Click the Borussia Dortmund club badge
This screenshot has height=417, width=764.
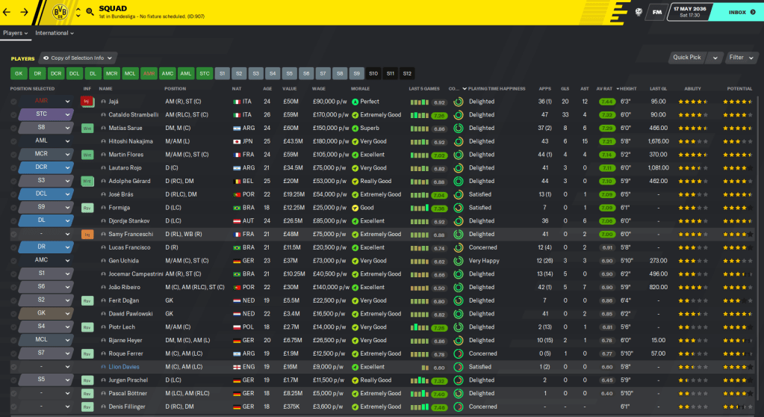[x=61, y=12]
